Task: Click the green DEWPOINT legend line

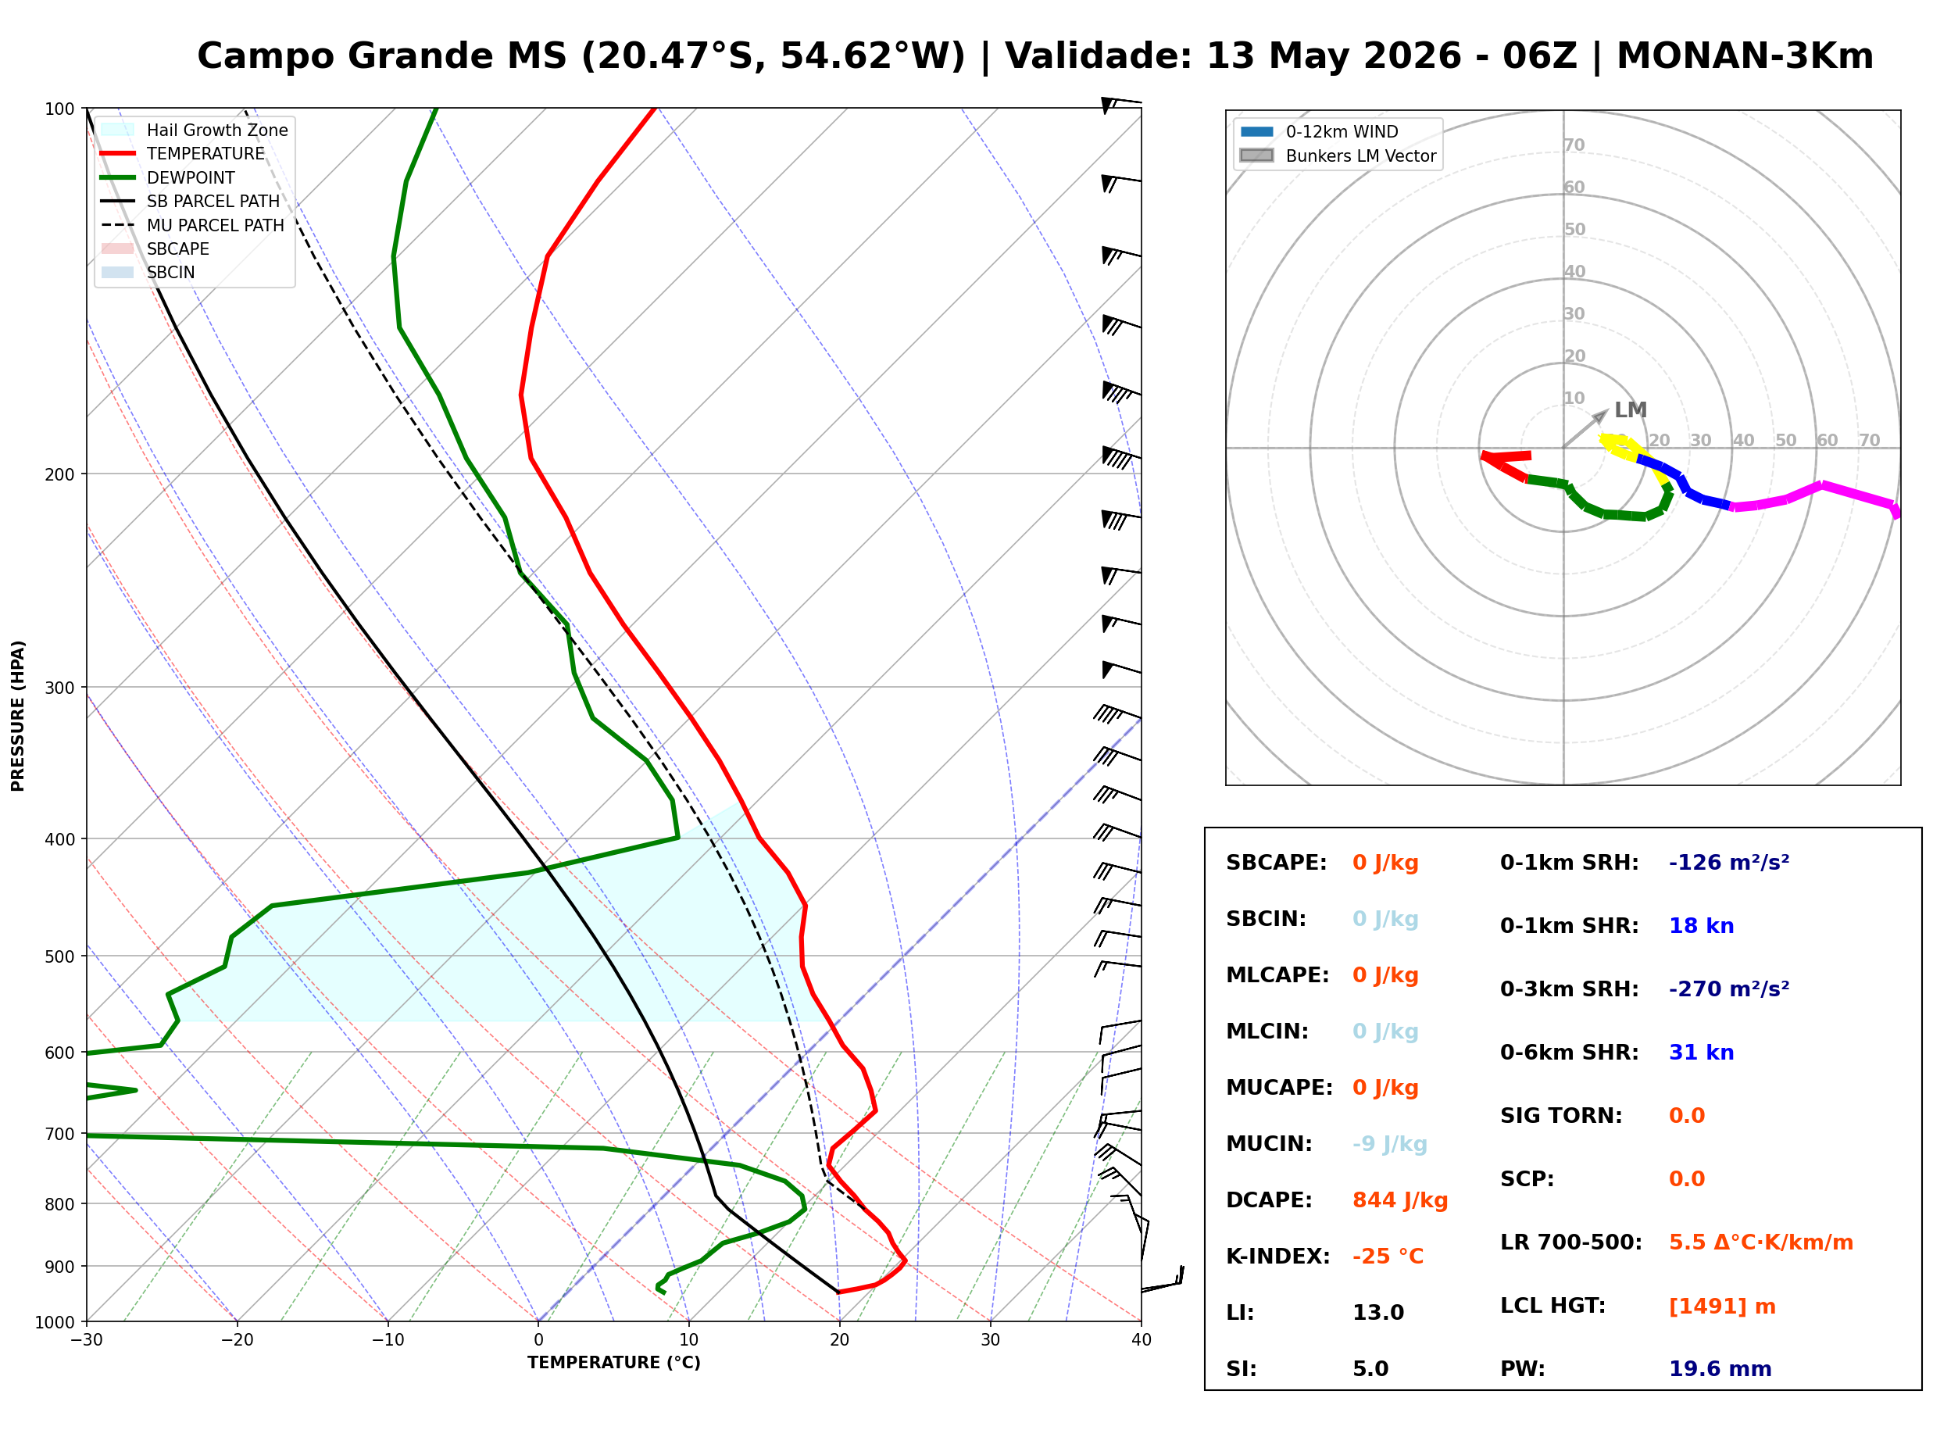Action: 118,177
